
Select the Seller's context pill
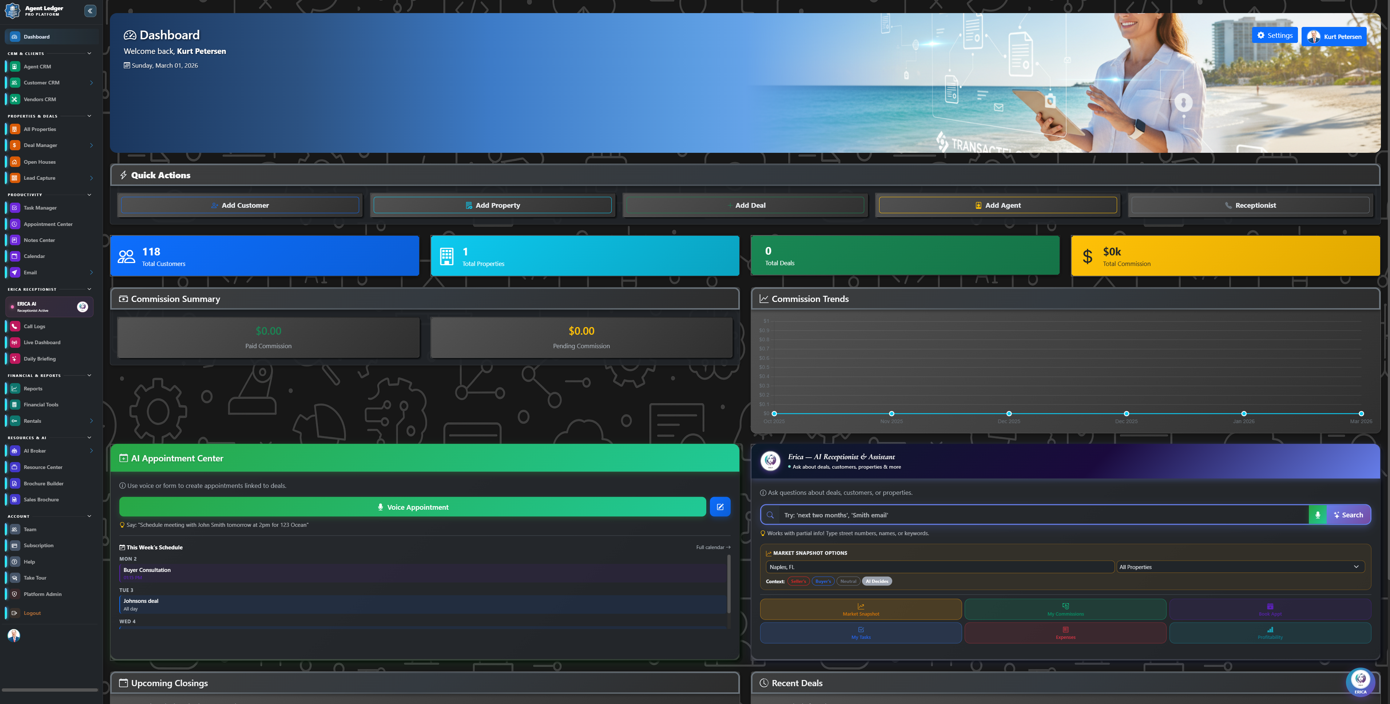[x=798, y=581]
